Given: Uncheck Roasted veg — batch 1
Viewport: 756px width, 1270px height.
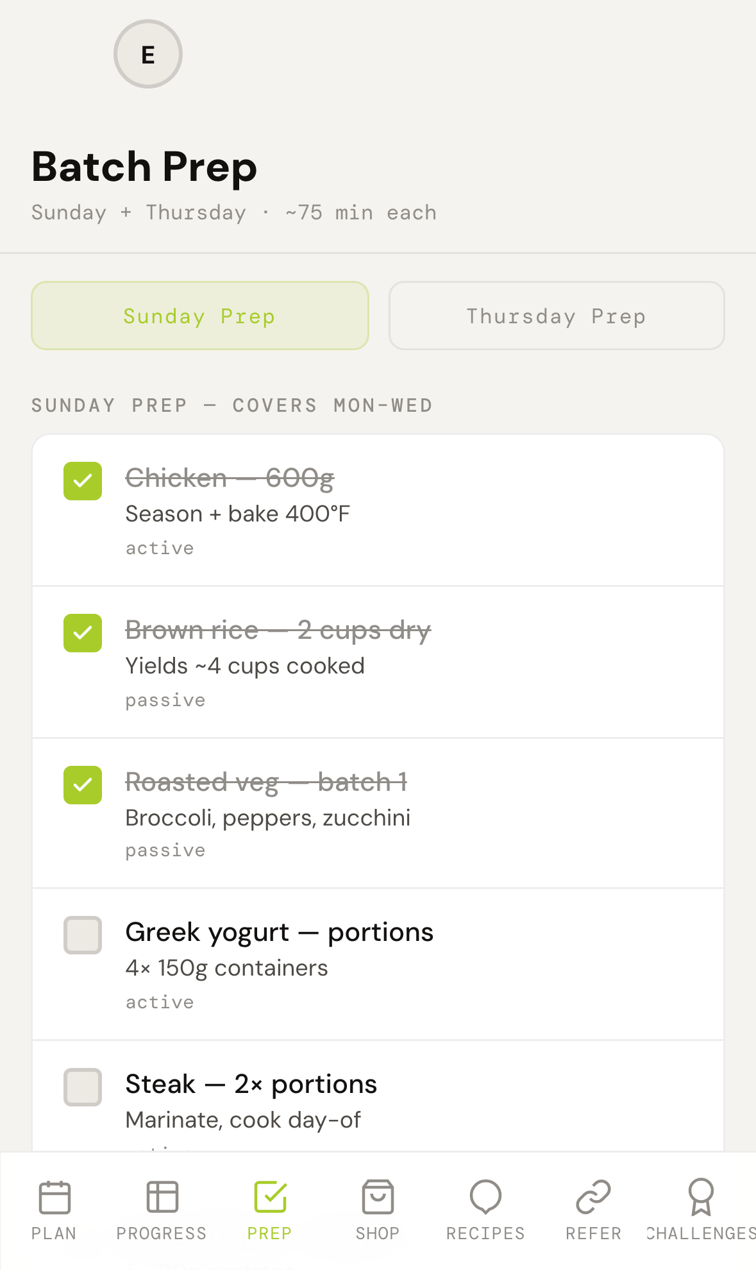Looking at the screenshot, I should 82,784.
